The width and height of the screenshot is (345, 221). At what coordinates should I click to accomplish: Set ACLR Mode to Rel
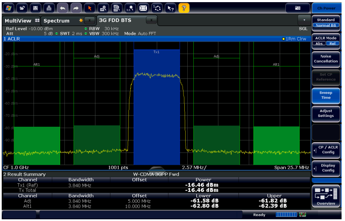tap(333, 43)
